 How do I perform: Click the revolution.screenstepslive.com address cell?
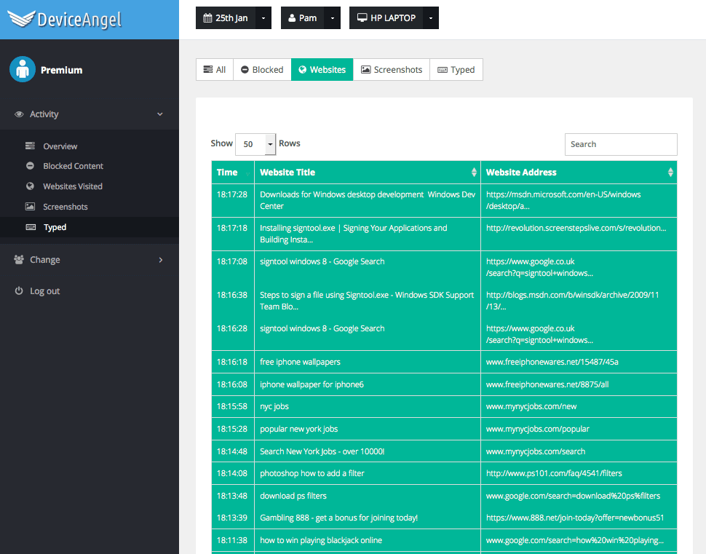(579, 234)
